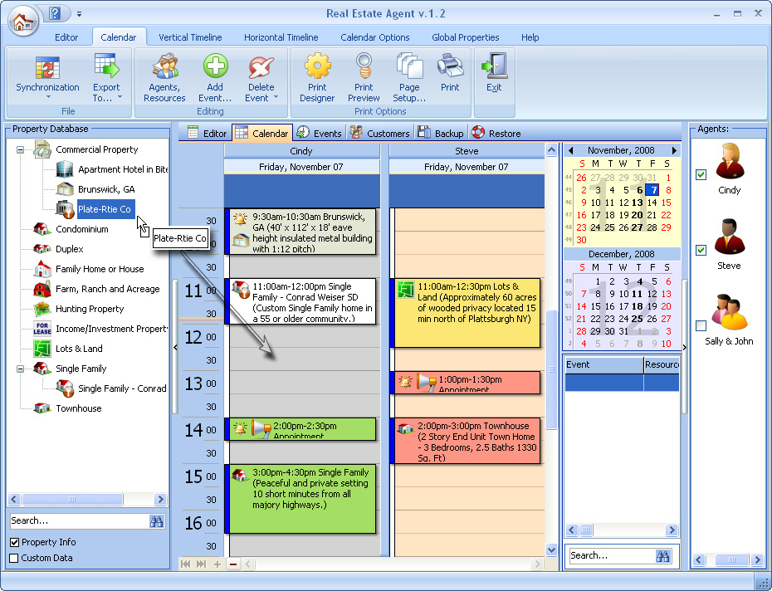This screenshot has width=772, height=591.
Task: Tick the Custom Data checkbox
Action: 14,559
